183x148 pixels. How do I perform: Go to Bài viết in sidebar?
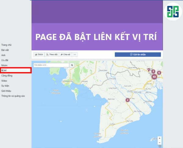[x=5, y=50]
